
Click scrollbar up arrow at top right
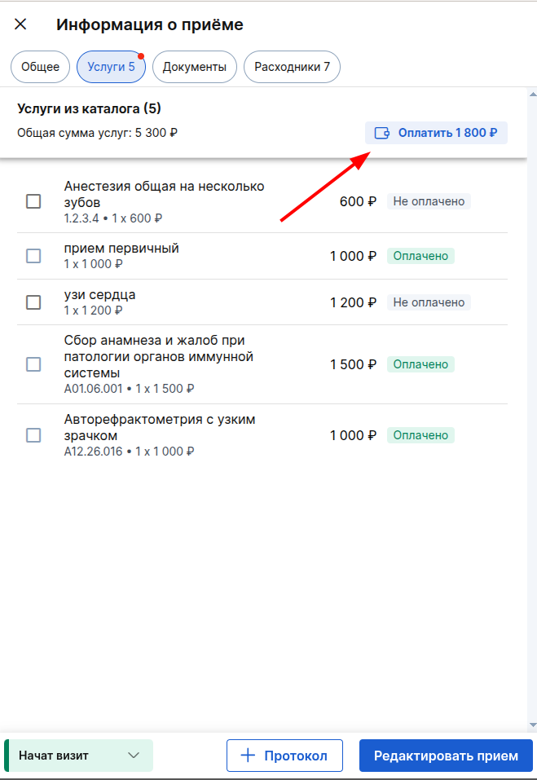[x=533, y=94]
